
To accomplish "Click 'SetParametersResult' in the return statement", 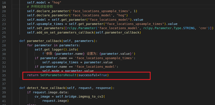I will (58, 75).
